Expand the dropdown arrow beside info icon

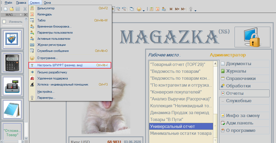point(144,11)
